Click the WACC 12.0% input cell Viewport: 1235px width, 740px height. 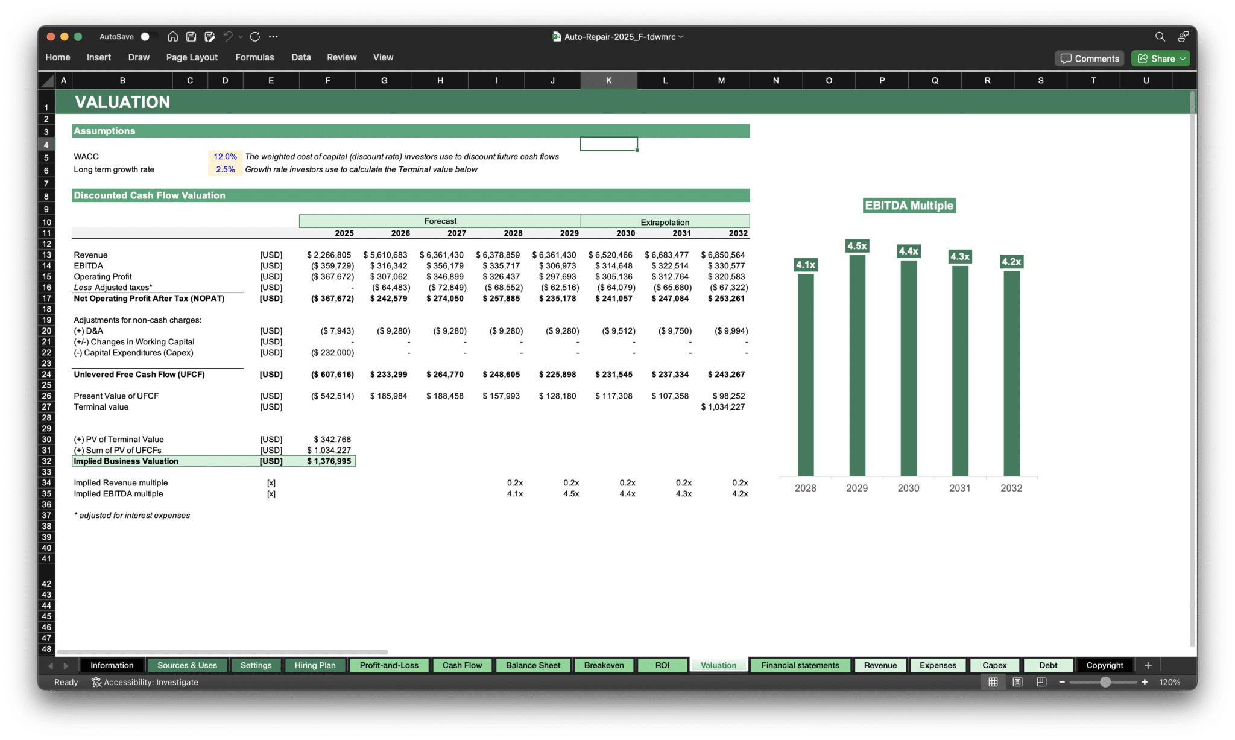click(x=225, y=157)
